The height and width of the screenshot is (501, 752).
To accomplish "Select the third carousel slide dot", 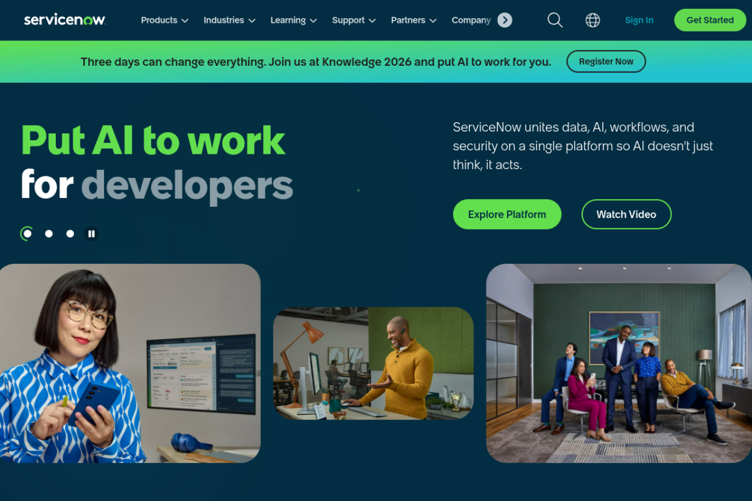I will coord(70,234).
